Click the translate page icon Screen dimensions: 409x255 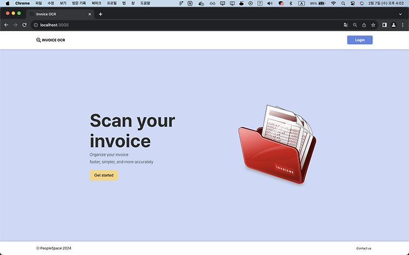pos(346,25)
